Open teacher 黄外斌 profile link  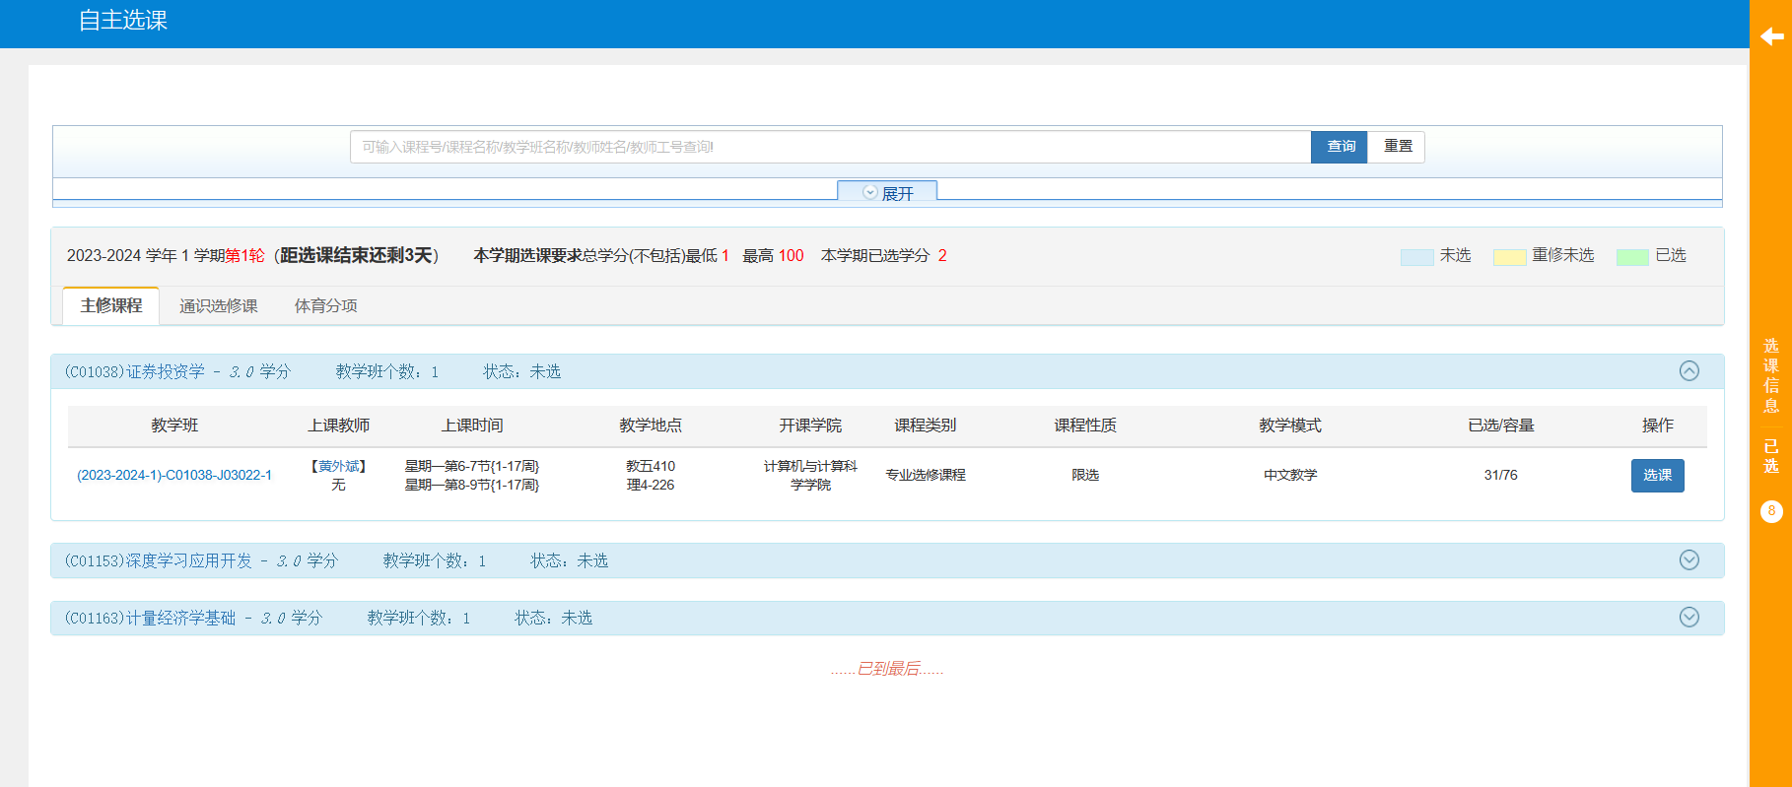point(338,466)
